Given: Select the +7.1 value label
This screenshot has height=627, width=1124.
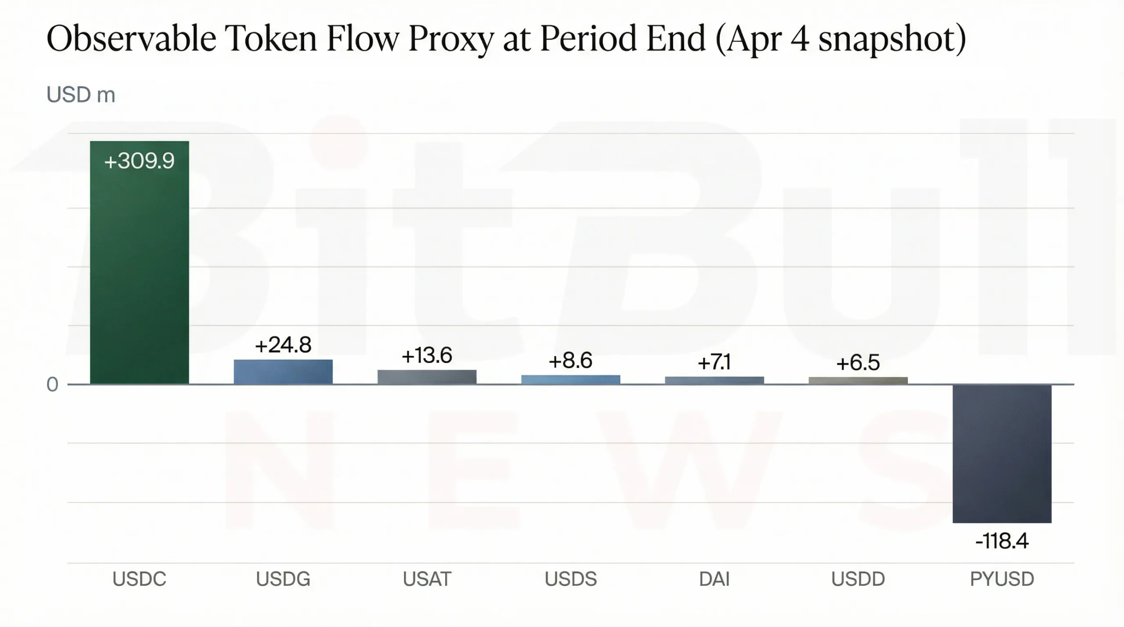Looking at the screenshot, I should click(x=714, y=363).
